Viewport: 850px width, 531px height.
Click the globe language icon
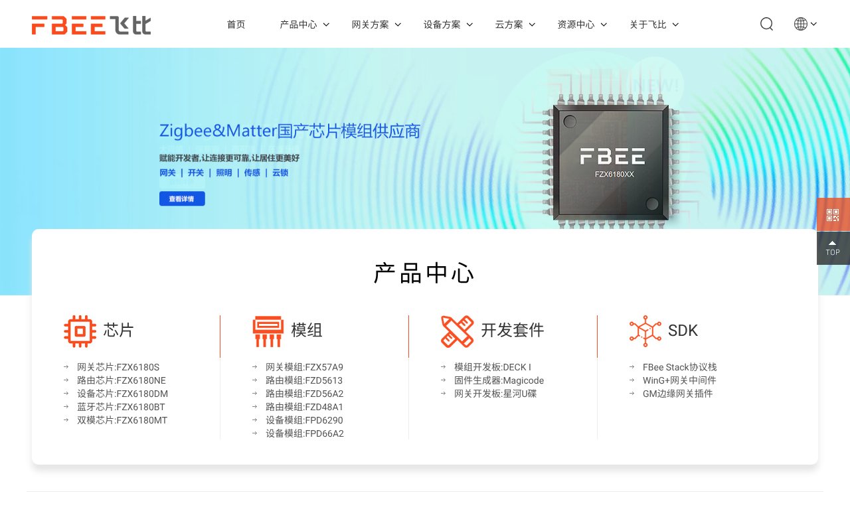800,24
